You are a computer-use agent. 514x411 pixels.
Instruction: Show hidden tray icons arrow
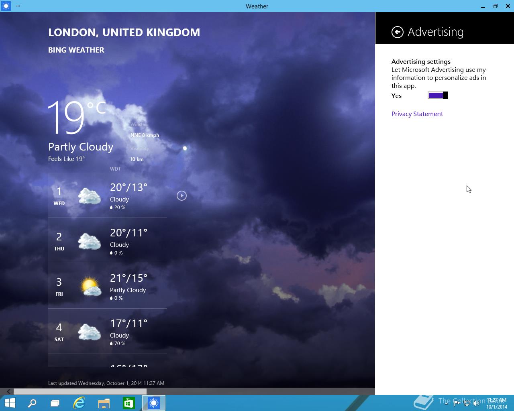pos(446,403)
